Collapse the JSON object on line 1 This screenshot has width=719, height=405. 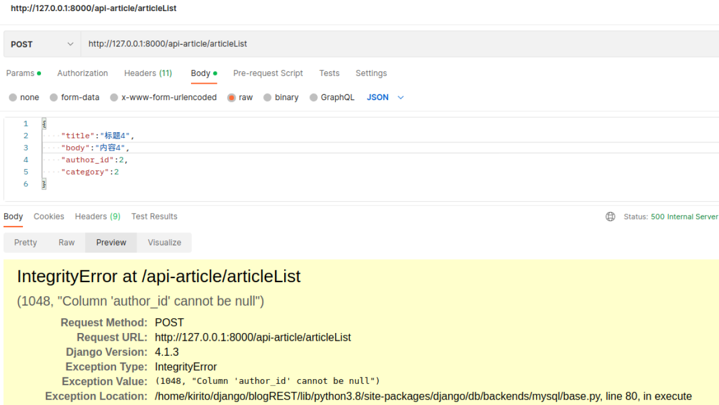click(43, 123)
